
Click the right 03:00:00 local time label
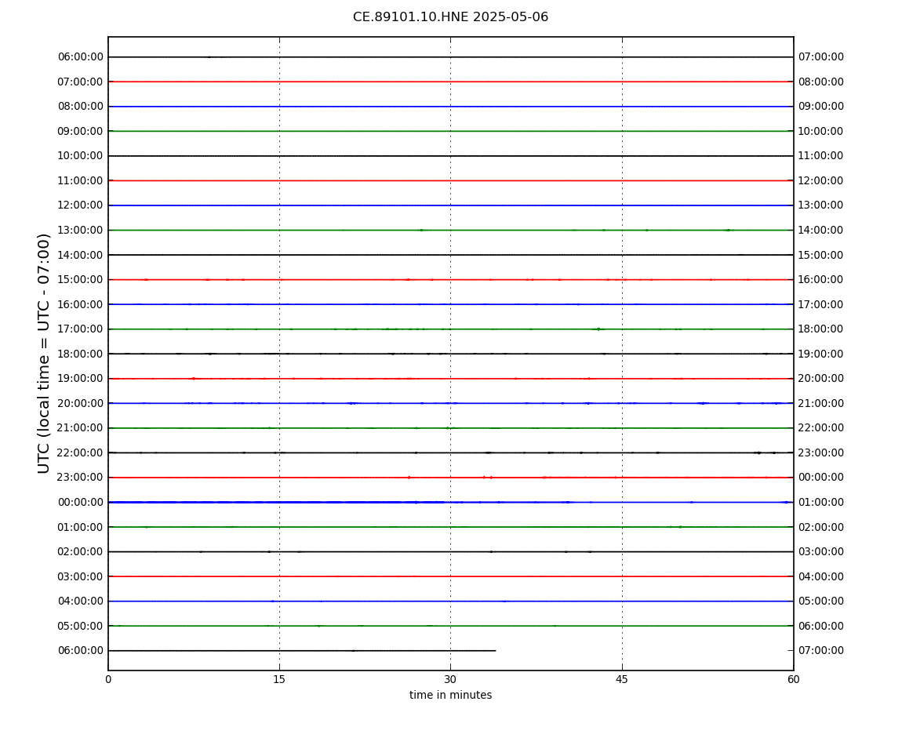(821, 552)
